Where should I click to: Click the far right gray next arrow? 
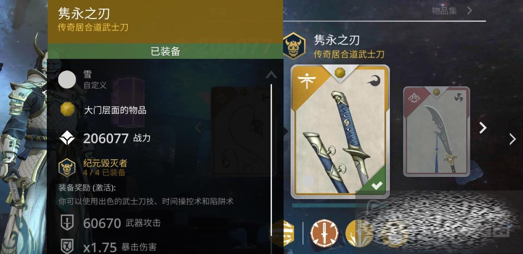tap(513, 139)
